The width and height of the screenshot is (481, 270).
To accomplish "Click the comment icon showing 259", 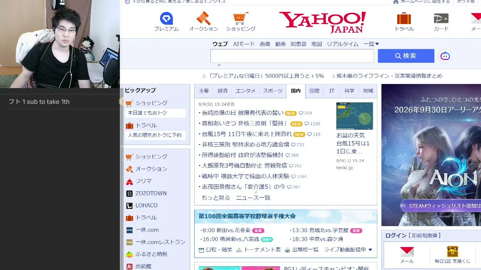I will (x=301, y=113).
